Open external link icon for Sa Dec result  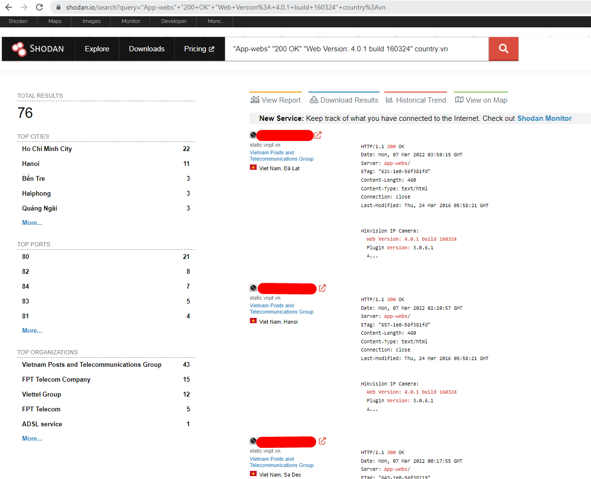(322, 441)
